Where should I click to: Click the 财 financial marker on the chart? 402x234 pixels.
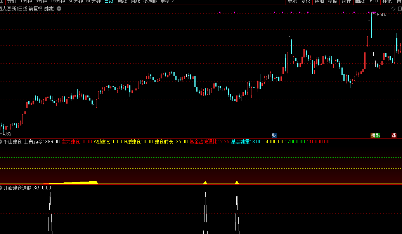coord(274,135)
